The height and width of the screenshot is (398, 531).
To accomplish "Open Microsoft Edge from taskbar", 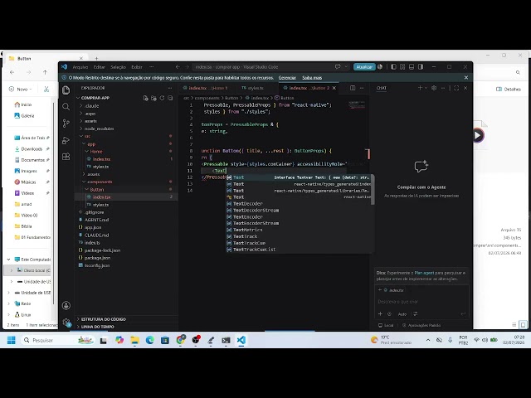I will [x=149, y=340].
